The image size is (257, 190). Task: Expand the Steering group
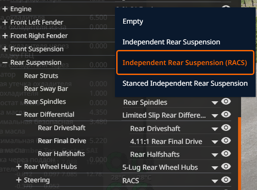pyautogui.click(x=19, y=180)
